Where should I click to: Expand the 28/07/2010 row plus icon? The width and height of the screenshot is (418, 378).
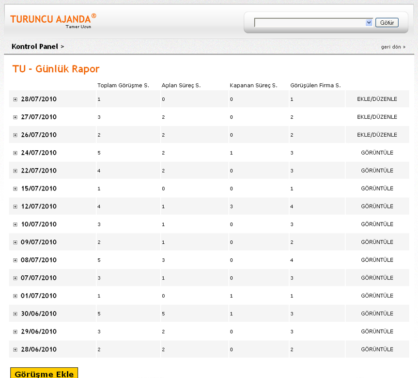click(x=15, y=99)
